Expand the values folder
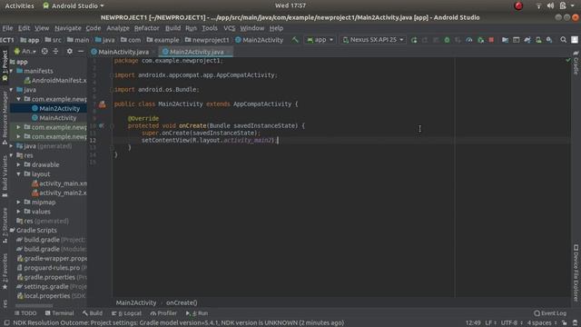This screenshot has width=581, height=327. [19, 212]
